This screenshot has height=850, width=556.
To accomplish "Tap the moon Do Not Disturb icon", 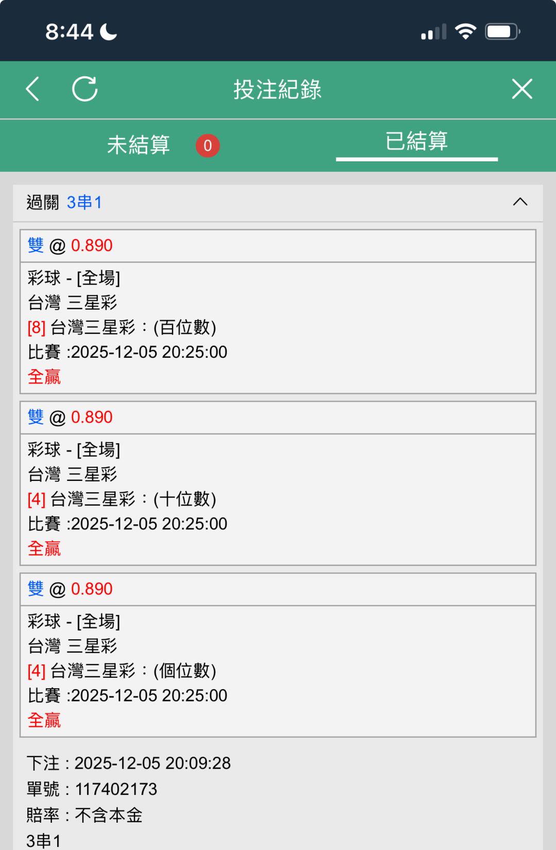I will [x=109, y=31].
